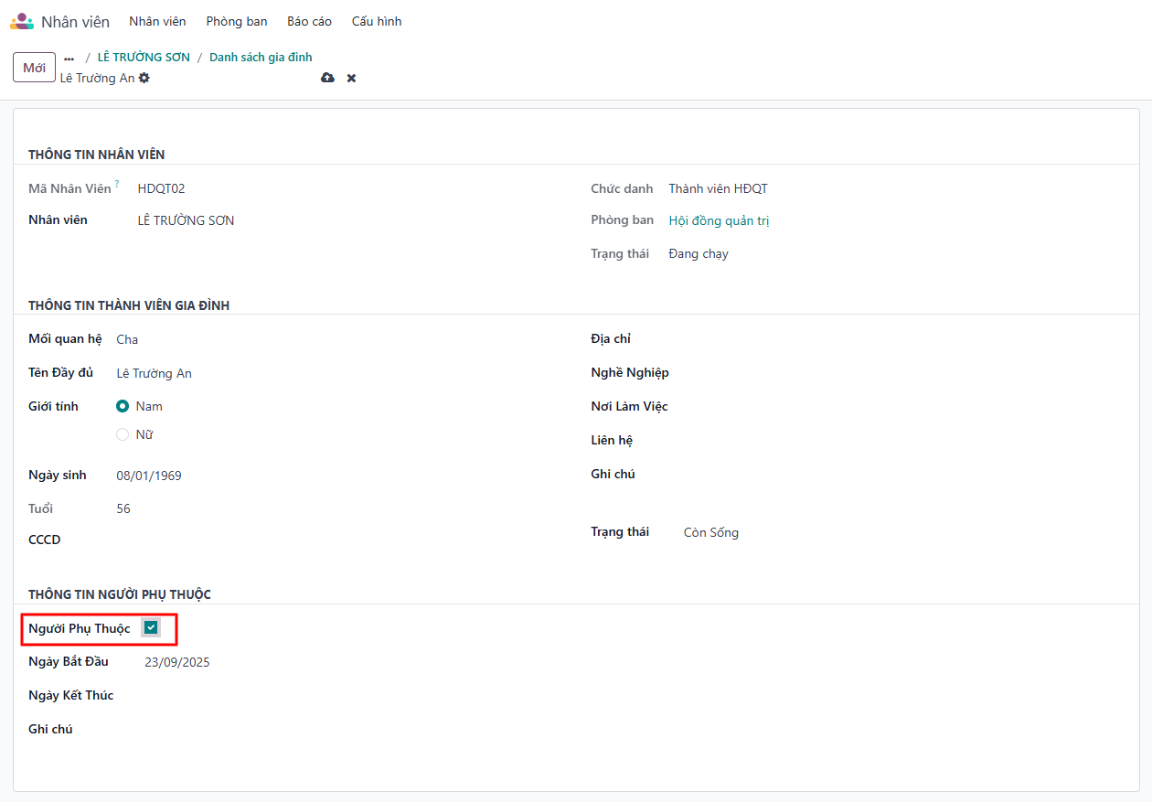This screenshot has width=1152, height=802.
Task: Select the Nữ gender radio button
Action: click(x=123, y=434)
